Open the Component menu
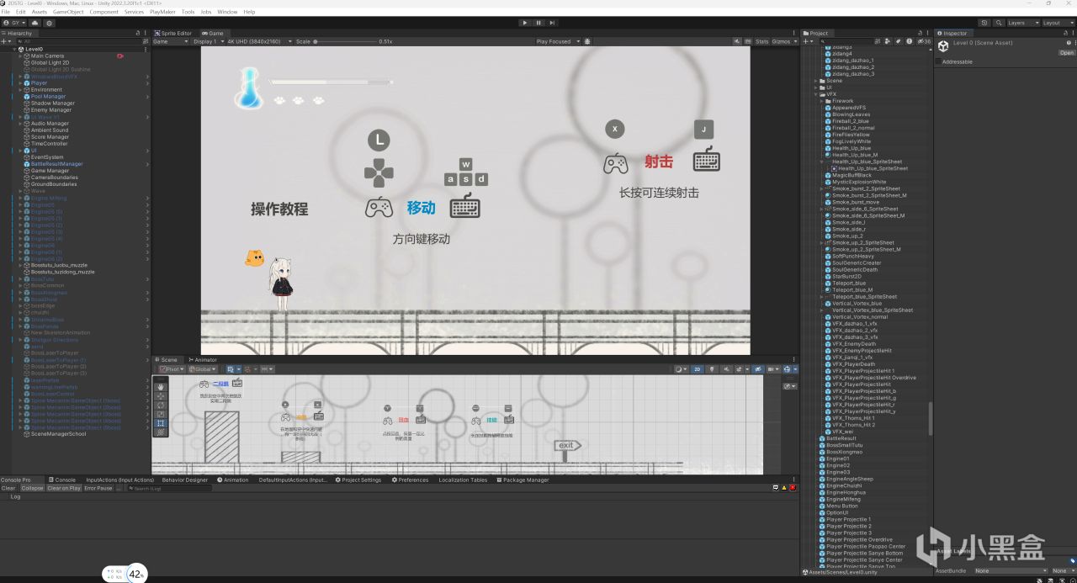Image resolution: width=1077 pixels, height=583 pixels. [x=103, y=12]
